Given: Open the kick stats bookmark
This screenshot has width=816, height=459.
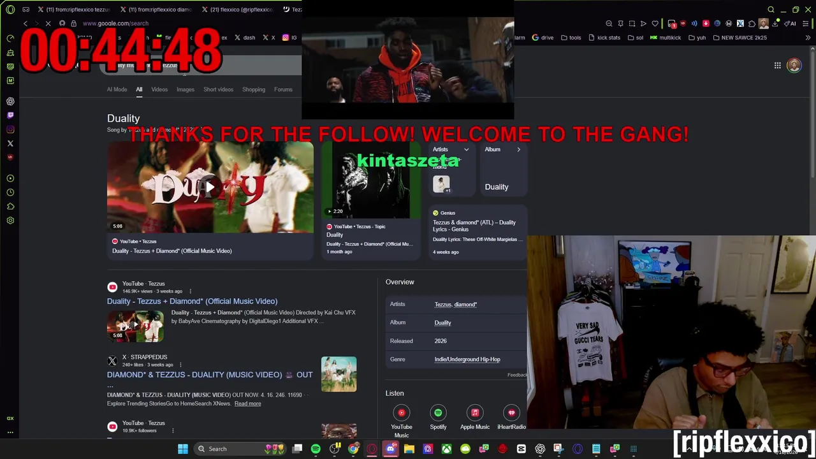Looking at the screenshot, I should click(604, 38).
